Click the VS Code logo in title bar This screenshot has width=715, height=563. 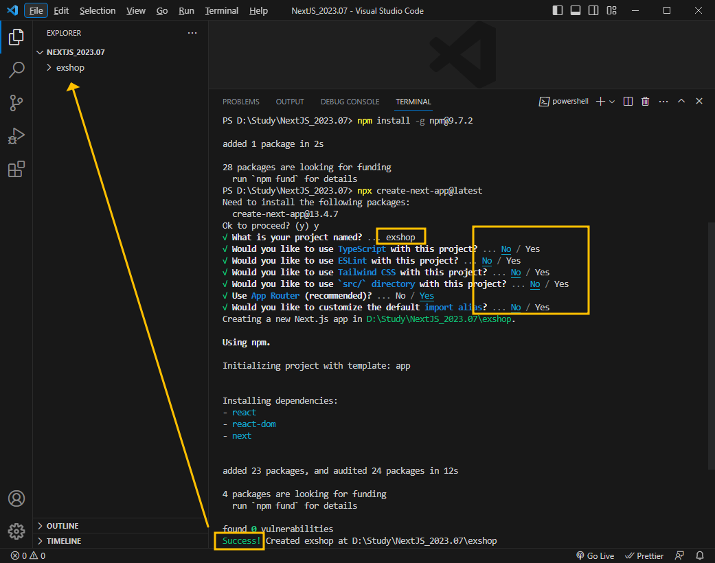[x=12, y=10]
